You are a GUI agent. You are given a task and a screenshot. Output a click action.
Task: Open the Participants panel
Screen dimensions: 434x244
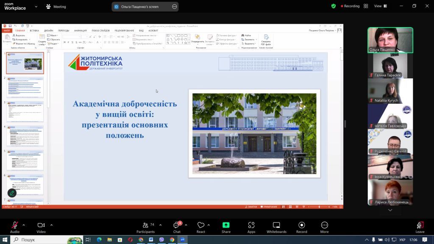(x=146, y=227)
